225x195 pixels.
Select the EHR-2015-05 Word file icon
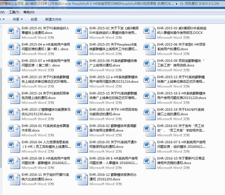(x=82, y=49)
